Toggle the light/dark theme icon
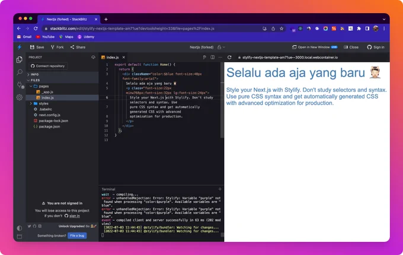The width and height of the screenshot is (403, 255). click(x=20, y=228)
